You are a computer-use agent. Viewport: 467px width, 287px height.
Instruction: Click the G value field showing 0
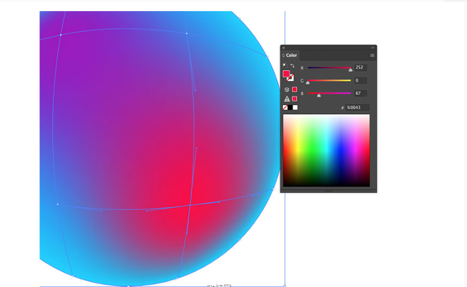pos(361,80)
